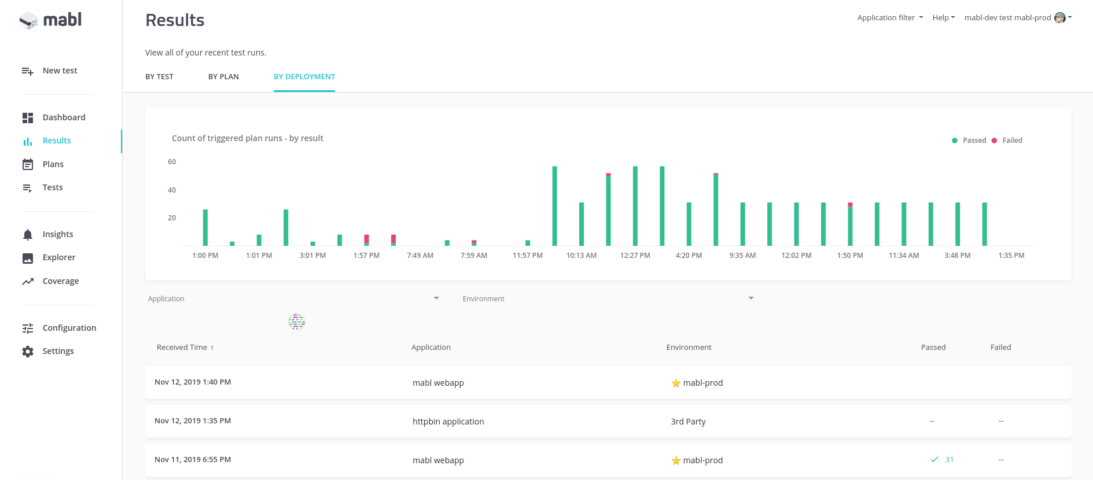
Task: Open the user account avatar menu
Action: 1060,18
